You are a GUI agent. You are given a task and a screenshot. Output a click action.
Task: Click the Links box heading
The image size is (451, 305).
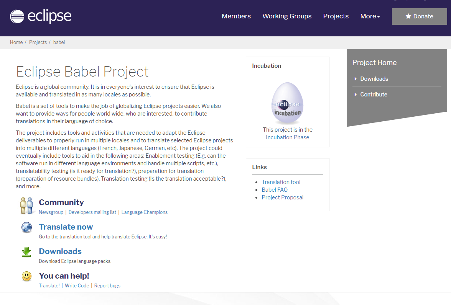(x=259, y=167)
